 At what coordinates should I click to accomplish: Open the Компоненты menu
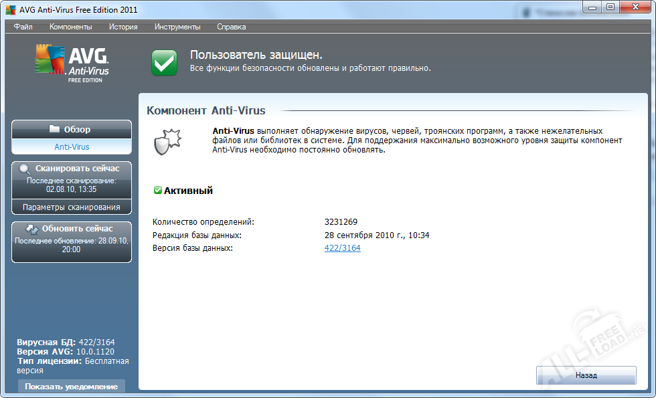coord(71,27)
